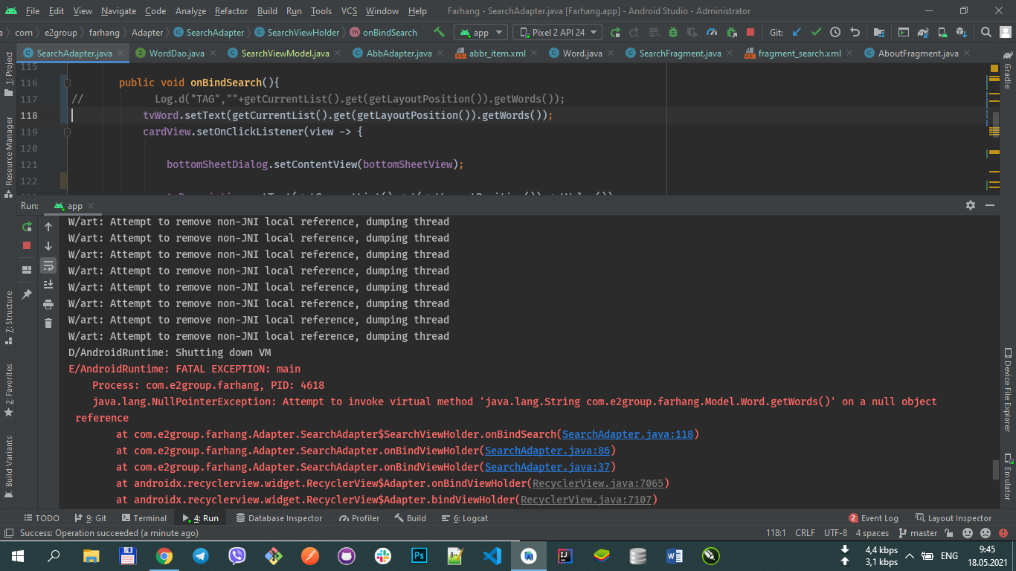Click the 4 spaces indent setting
1016x571 pixels.
[872, 533]
